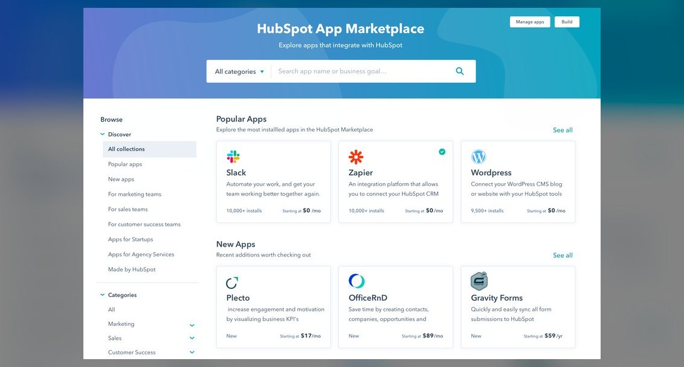Viewport: 684px width, 367px height.
Task: Click See all for New Apps
Action: 563,255
